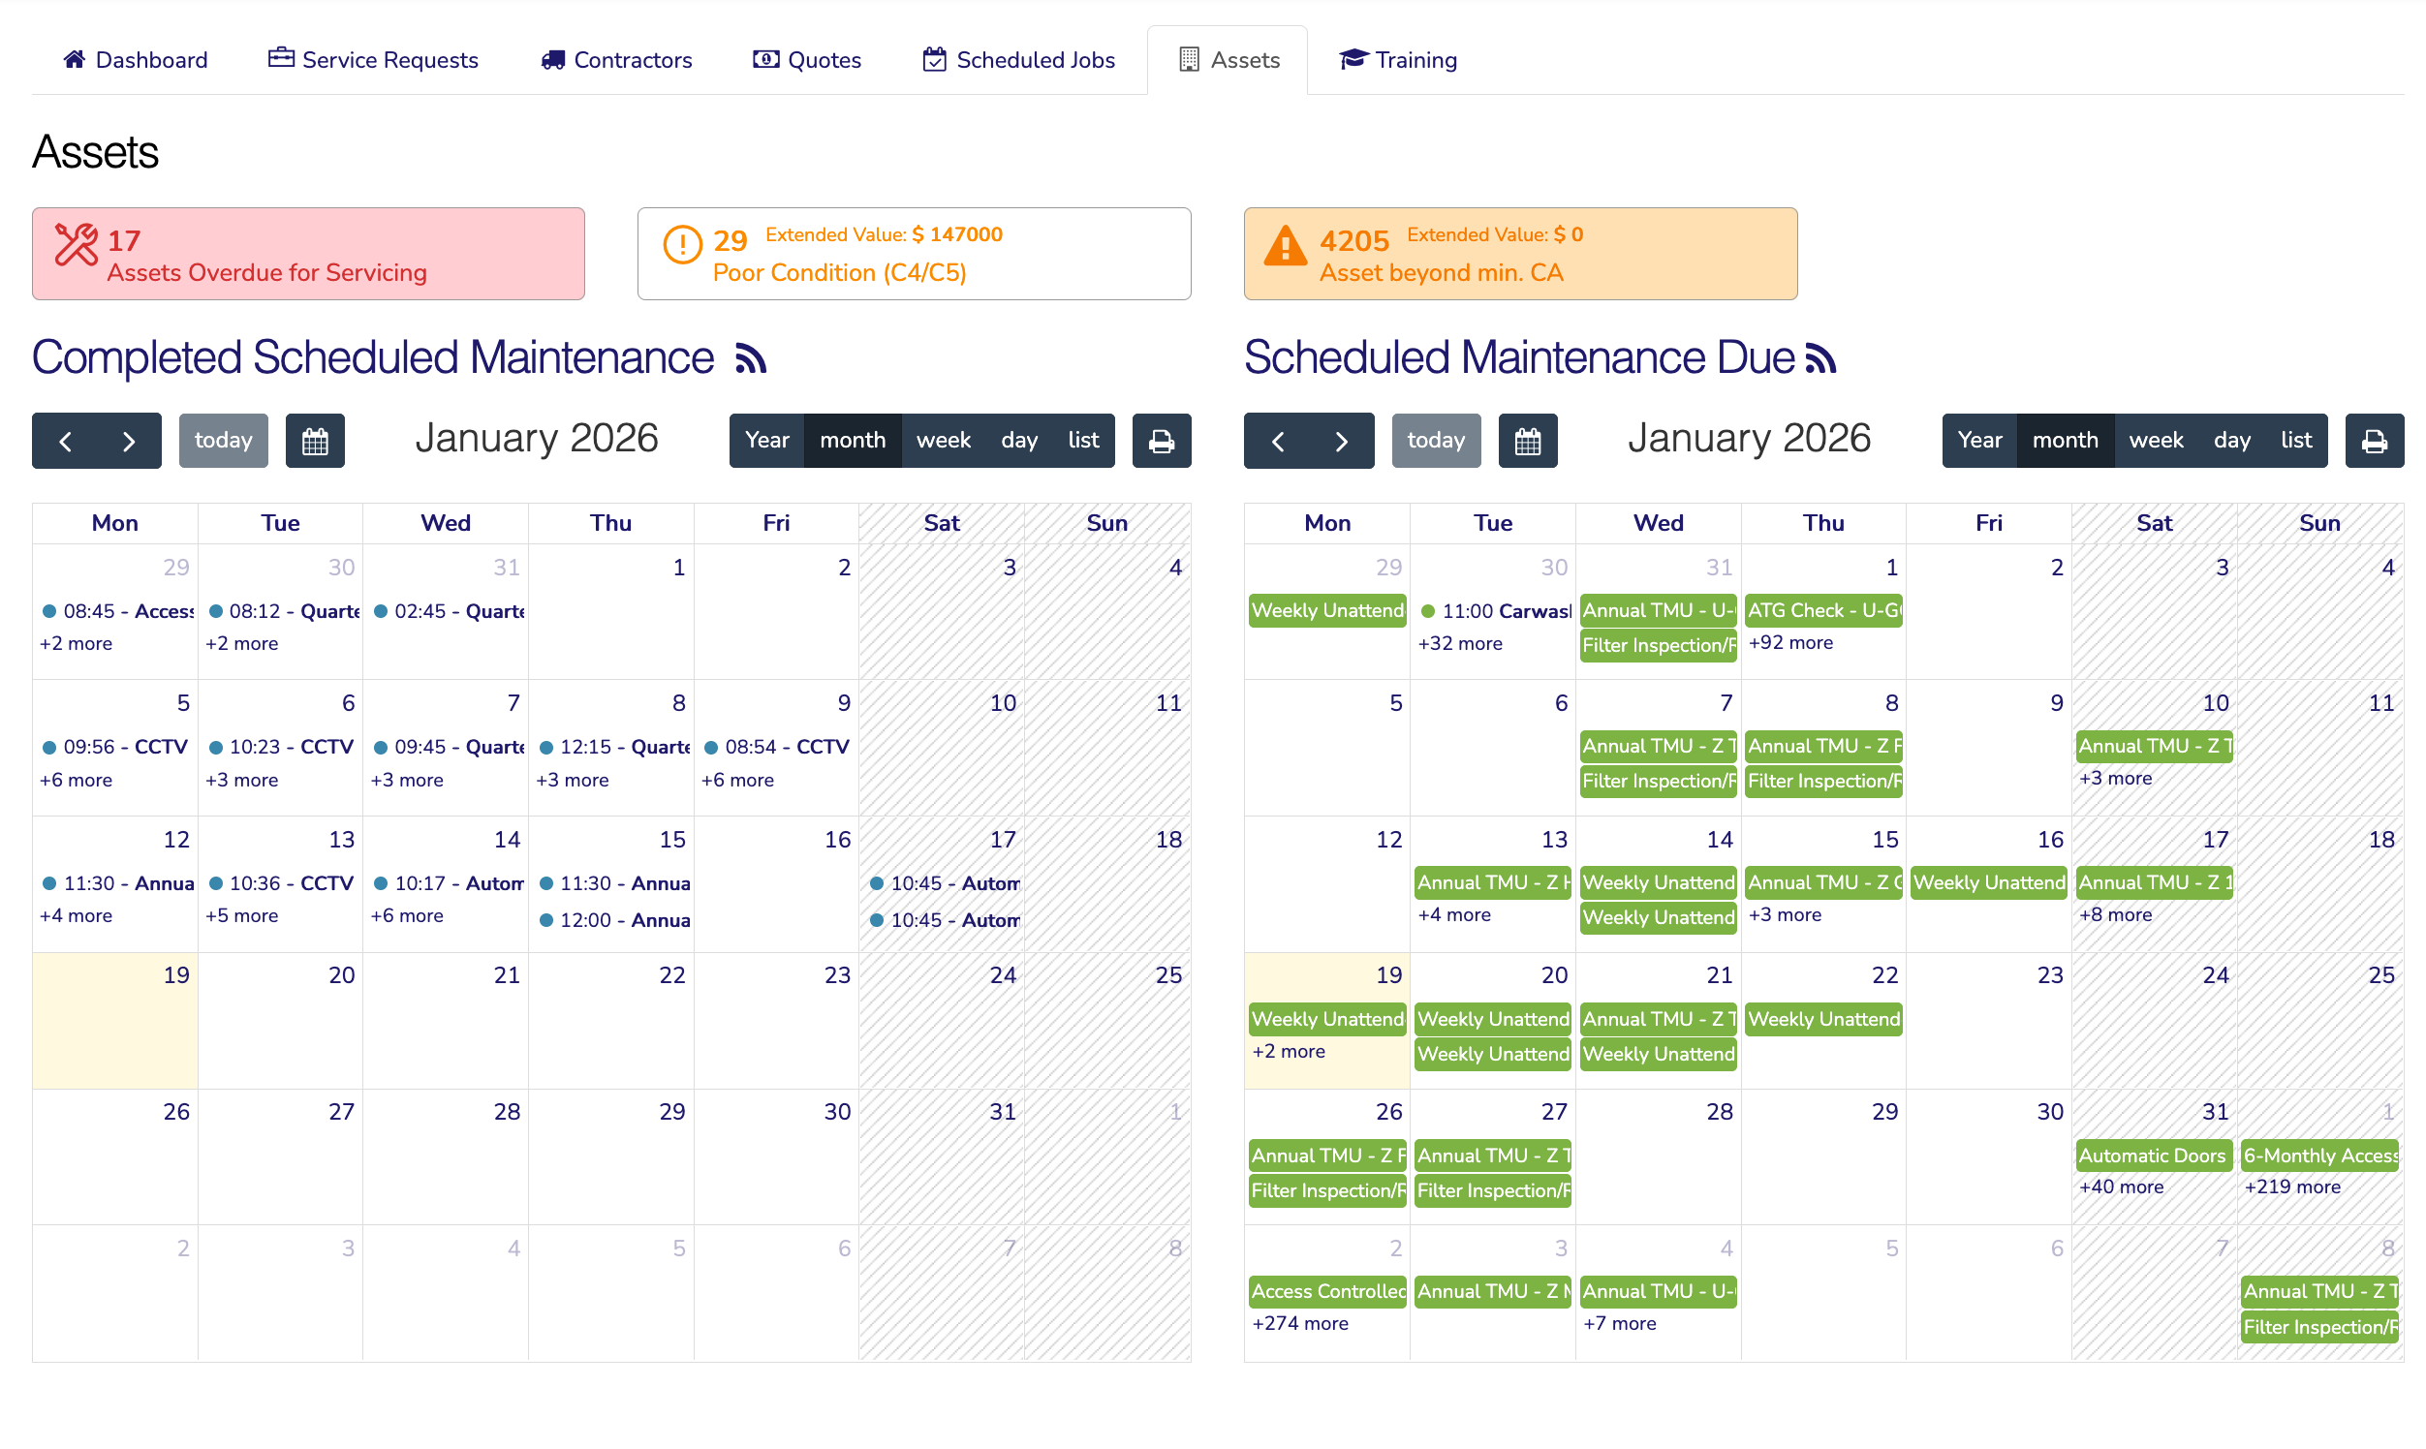Open the Assets Overdue for Servicing alert
The height and width of the screenshot is (1449, 2426).
pos(308,254)
